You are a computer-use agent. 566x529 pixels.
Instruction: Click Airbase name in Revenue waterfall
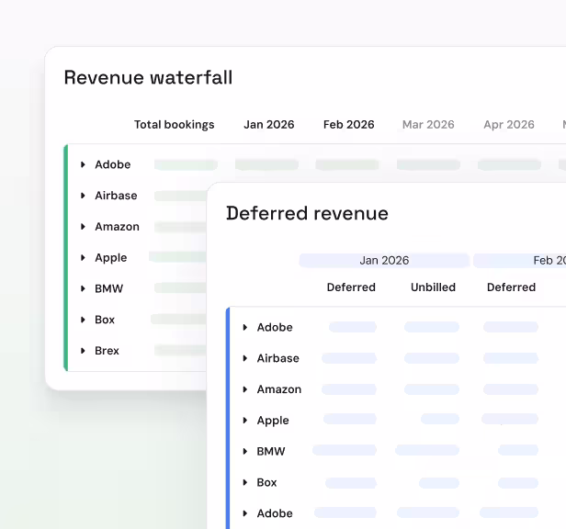[x=116, y=196]
